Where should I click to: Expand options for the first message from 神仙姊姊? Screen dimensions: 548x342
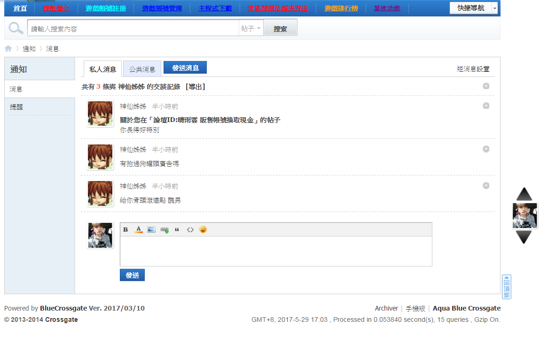click(x=486, y=106)
